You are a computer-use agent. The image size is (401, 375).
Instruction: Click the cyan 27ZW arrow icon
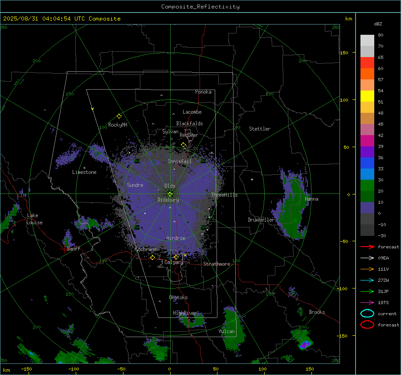[x=367, y=280]
